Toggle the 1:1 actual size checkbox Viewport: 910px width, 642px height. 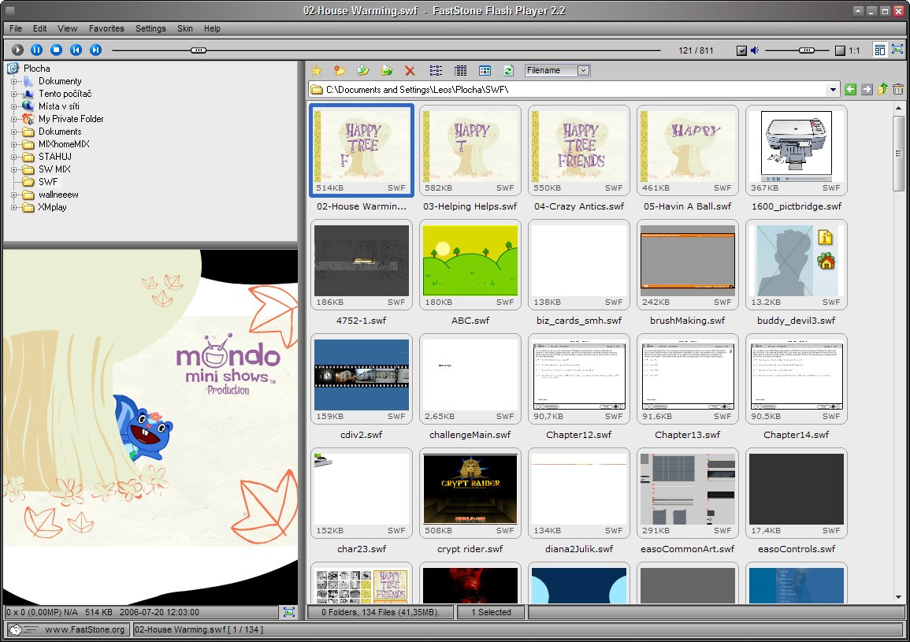(x=840, y=50)
